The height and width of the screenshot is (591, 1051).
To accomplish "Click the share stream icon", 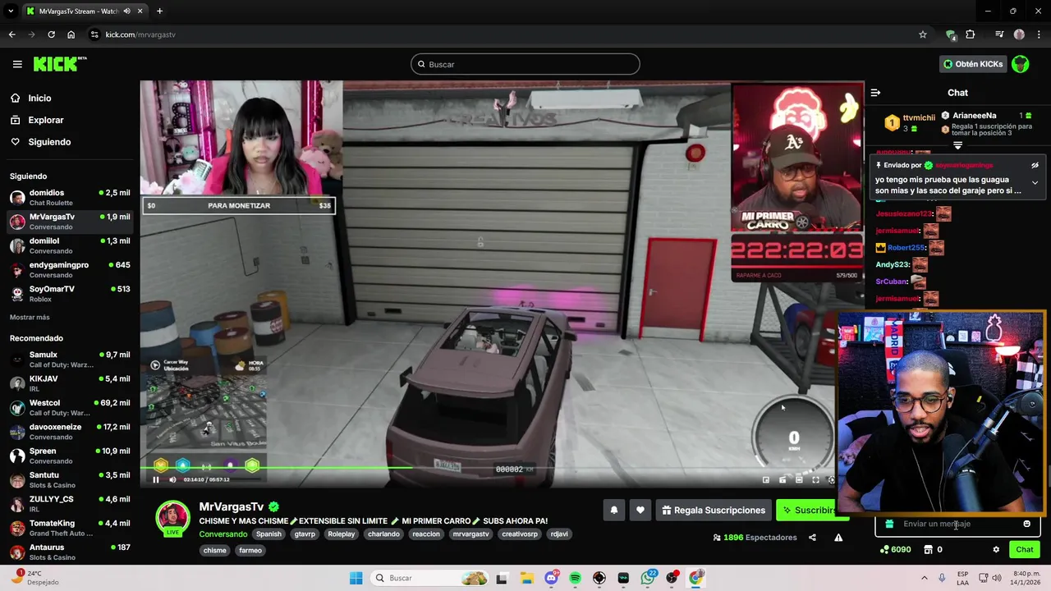I will [x=812, y=538].
